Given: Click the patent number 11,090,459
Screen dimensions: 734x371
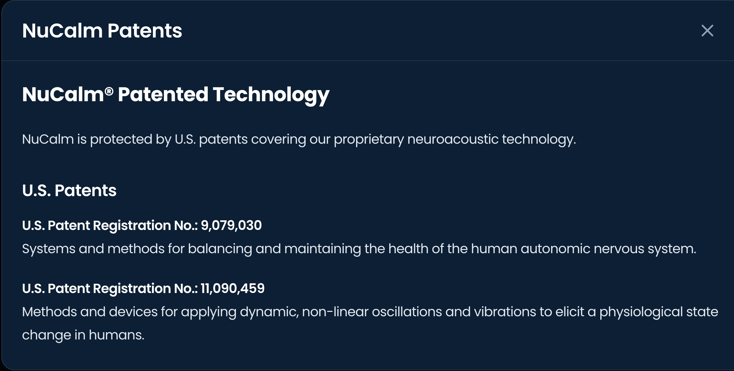Looking at the screenshot, I should [x=233, y=289].
